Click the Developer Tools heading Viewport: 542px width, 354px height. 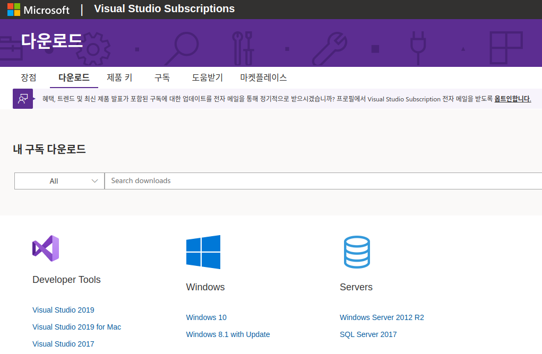tap(66, 280)
